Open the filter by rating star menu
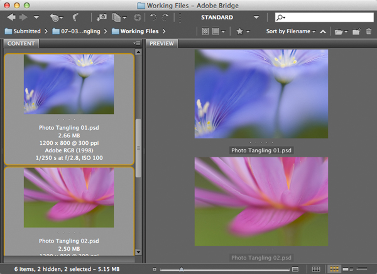Image resolution: width=377 pixels, height=274 pixels. pos(243,31)
